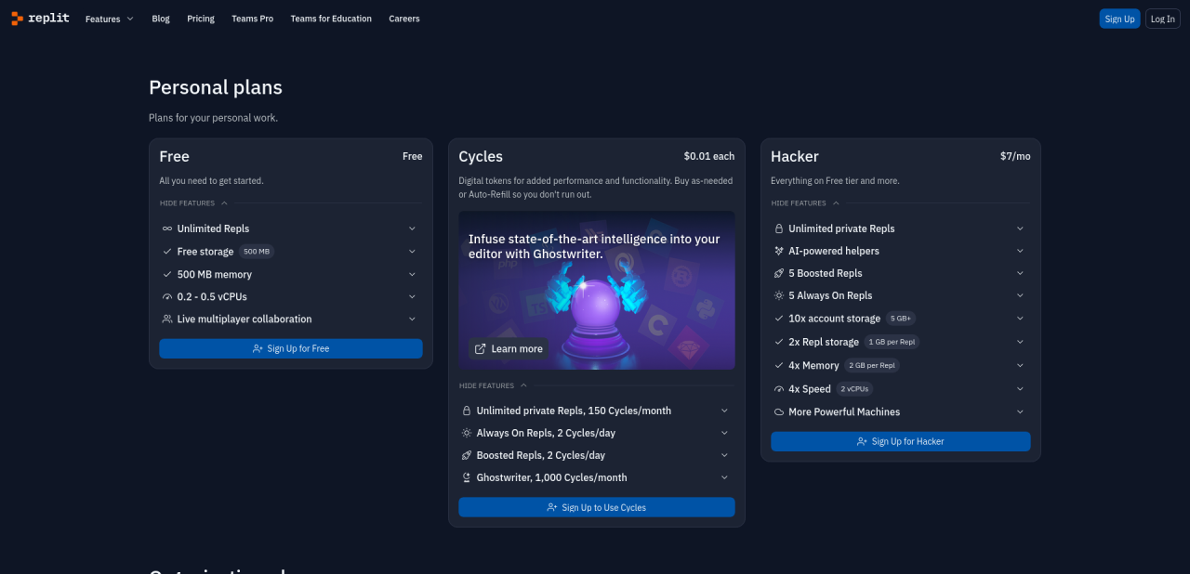Click the rocket icon beside 5 Boosted Repls
Image resolution: width=1190 pixels, height=574 pixels.
click(x=779, y=273)
